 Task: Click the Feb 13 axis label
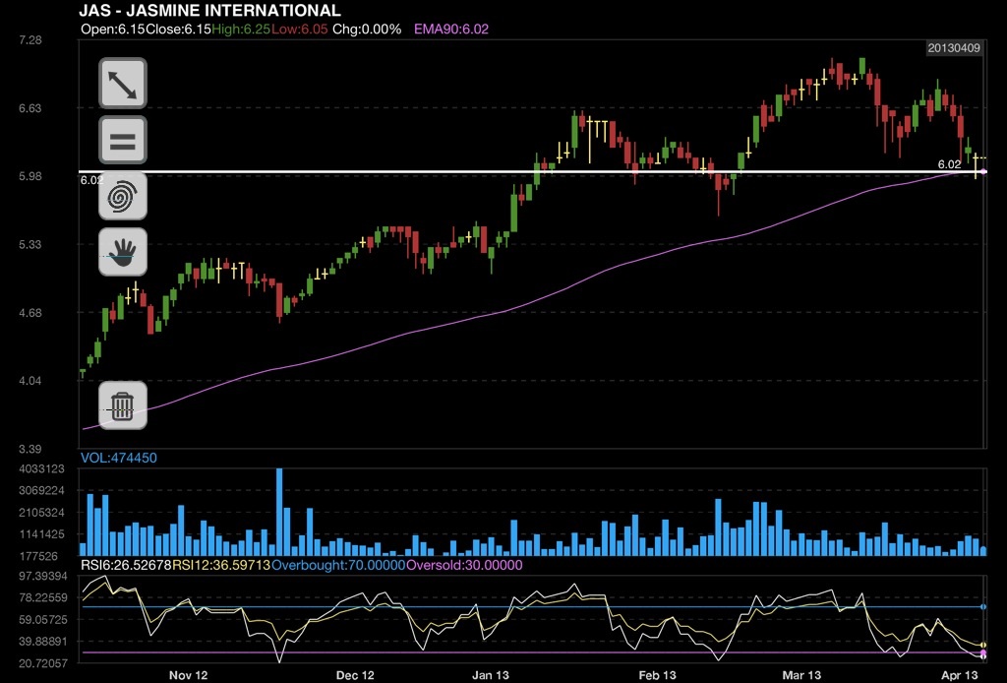pos(657,675)
